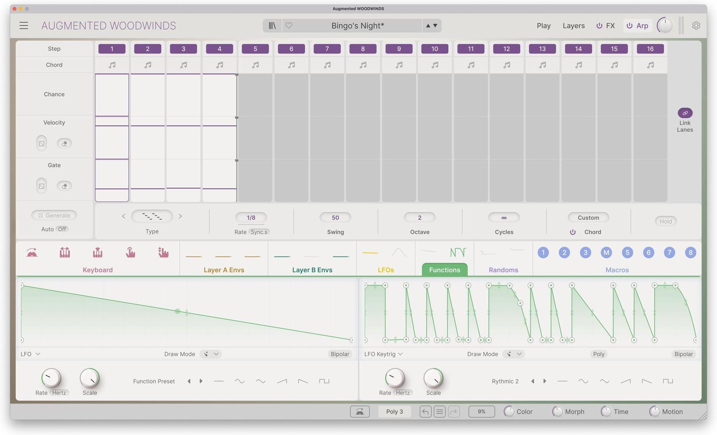Open the settings gear icon

pos(696,26)
